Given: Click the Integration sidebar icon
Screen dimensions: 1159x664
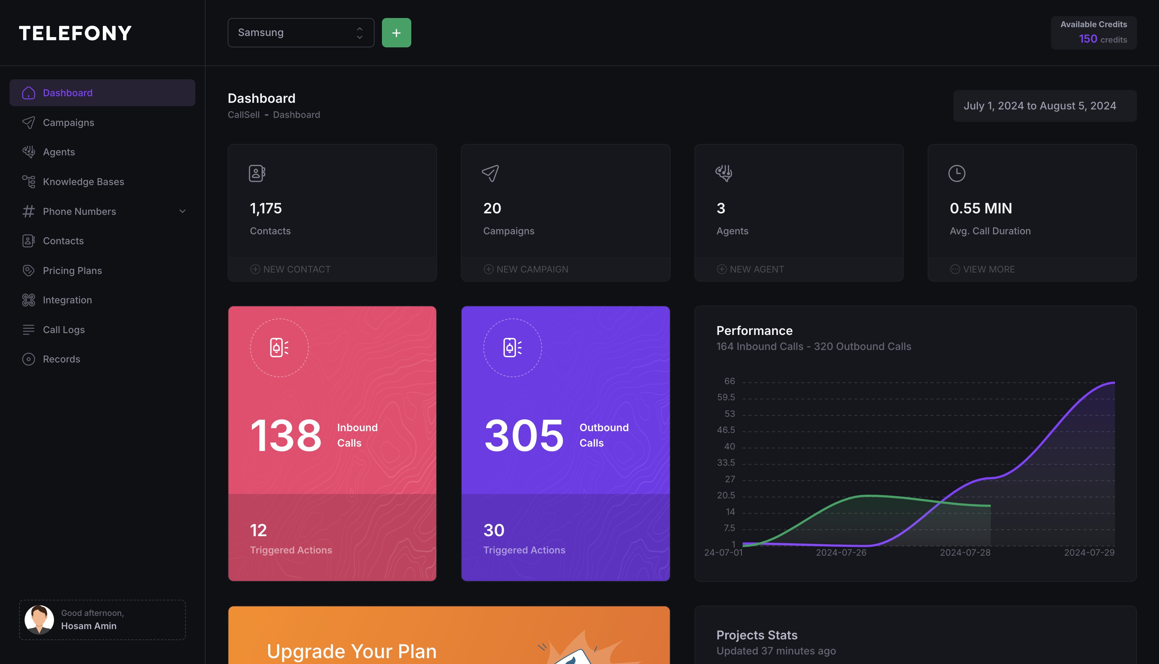Looking at the screenshot, I should point(28,300).
